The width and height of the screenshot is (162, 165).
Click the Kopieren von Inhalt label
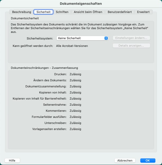click(53, 92)
